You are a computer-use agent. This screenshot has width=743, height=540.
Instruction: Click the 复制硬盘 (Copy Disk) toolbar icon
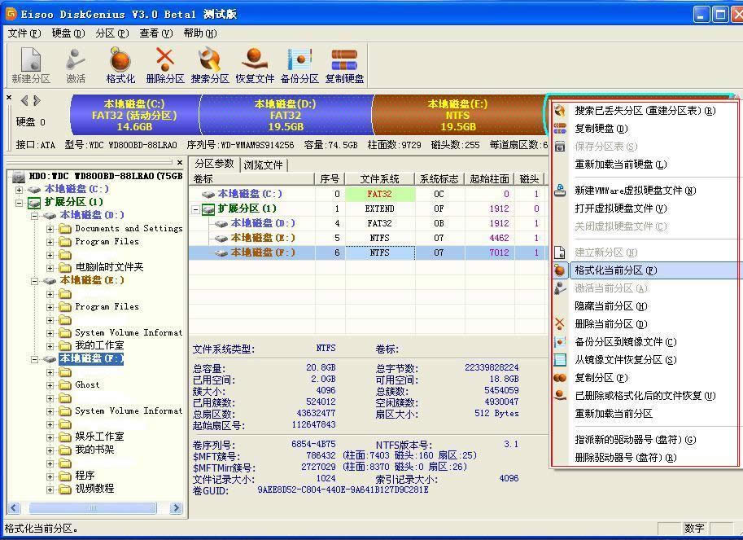tap(343, 64)
